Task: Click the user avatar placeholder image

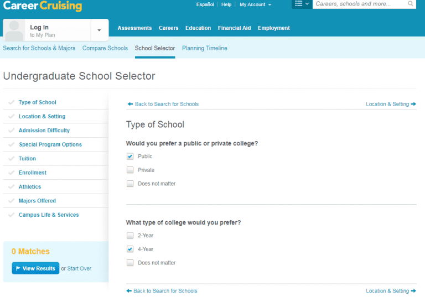Action: (14, 30)
